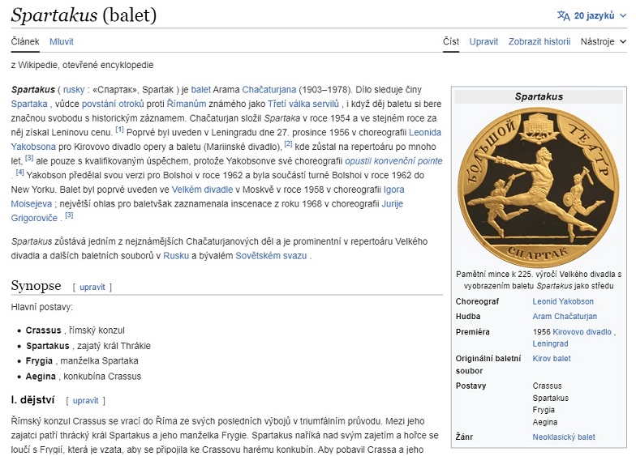Click the Spartakus (balet) page title
The height and width of the screenshot is (456, 636).
pos(84,15)
